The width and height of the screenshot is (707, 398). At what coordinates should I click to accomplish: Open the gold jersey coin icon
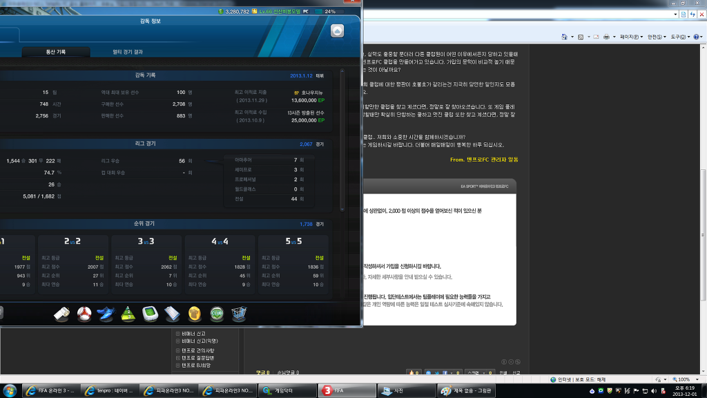point(194,314)
